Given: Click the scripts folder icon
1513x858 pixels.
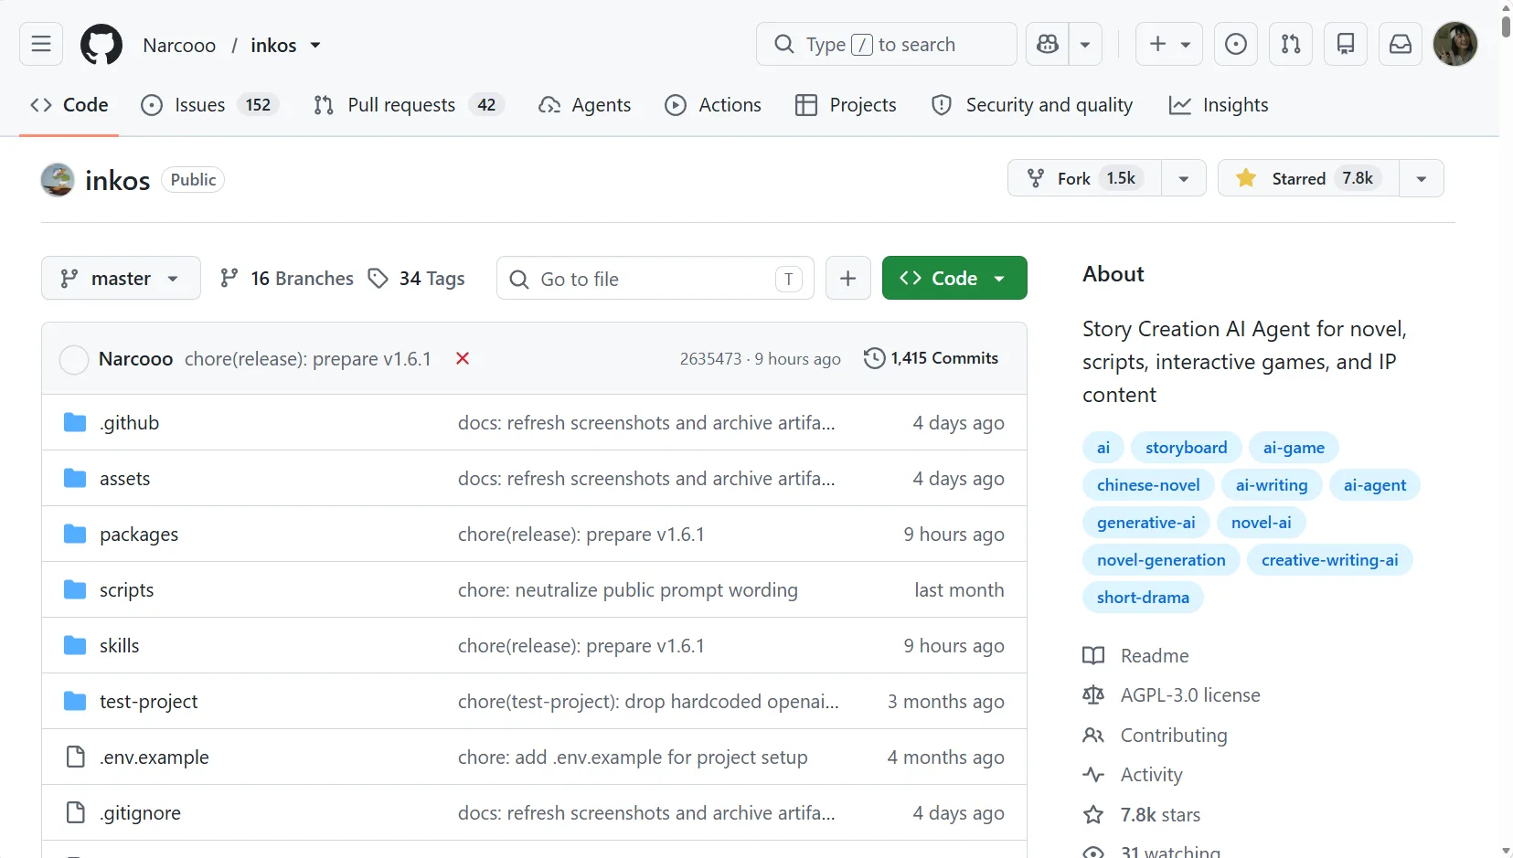Looking at the screenshot, I should point(75,589).
